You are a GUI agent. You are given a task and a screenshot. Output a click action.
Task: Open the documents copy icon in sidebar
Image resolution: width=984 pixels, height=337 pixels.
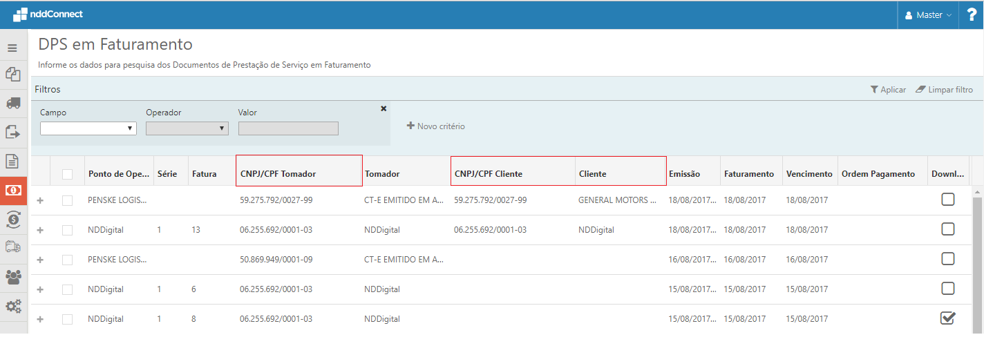coord(12,75)
